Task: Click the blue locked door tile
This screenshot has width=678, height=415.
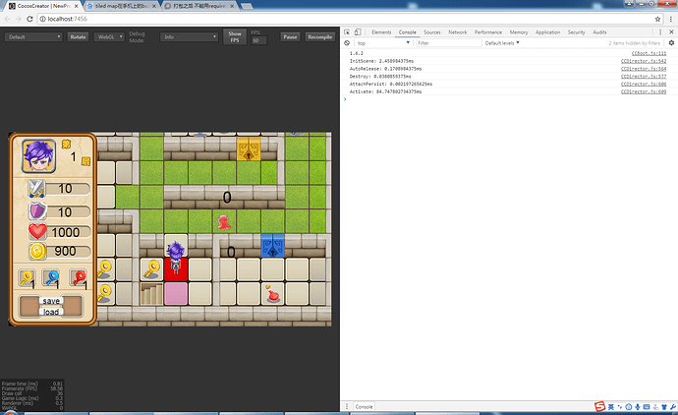Action: [273, 246]
